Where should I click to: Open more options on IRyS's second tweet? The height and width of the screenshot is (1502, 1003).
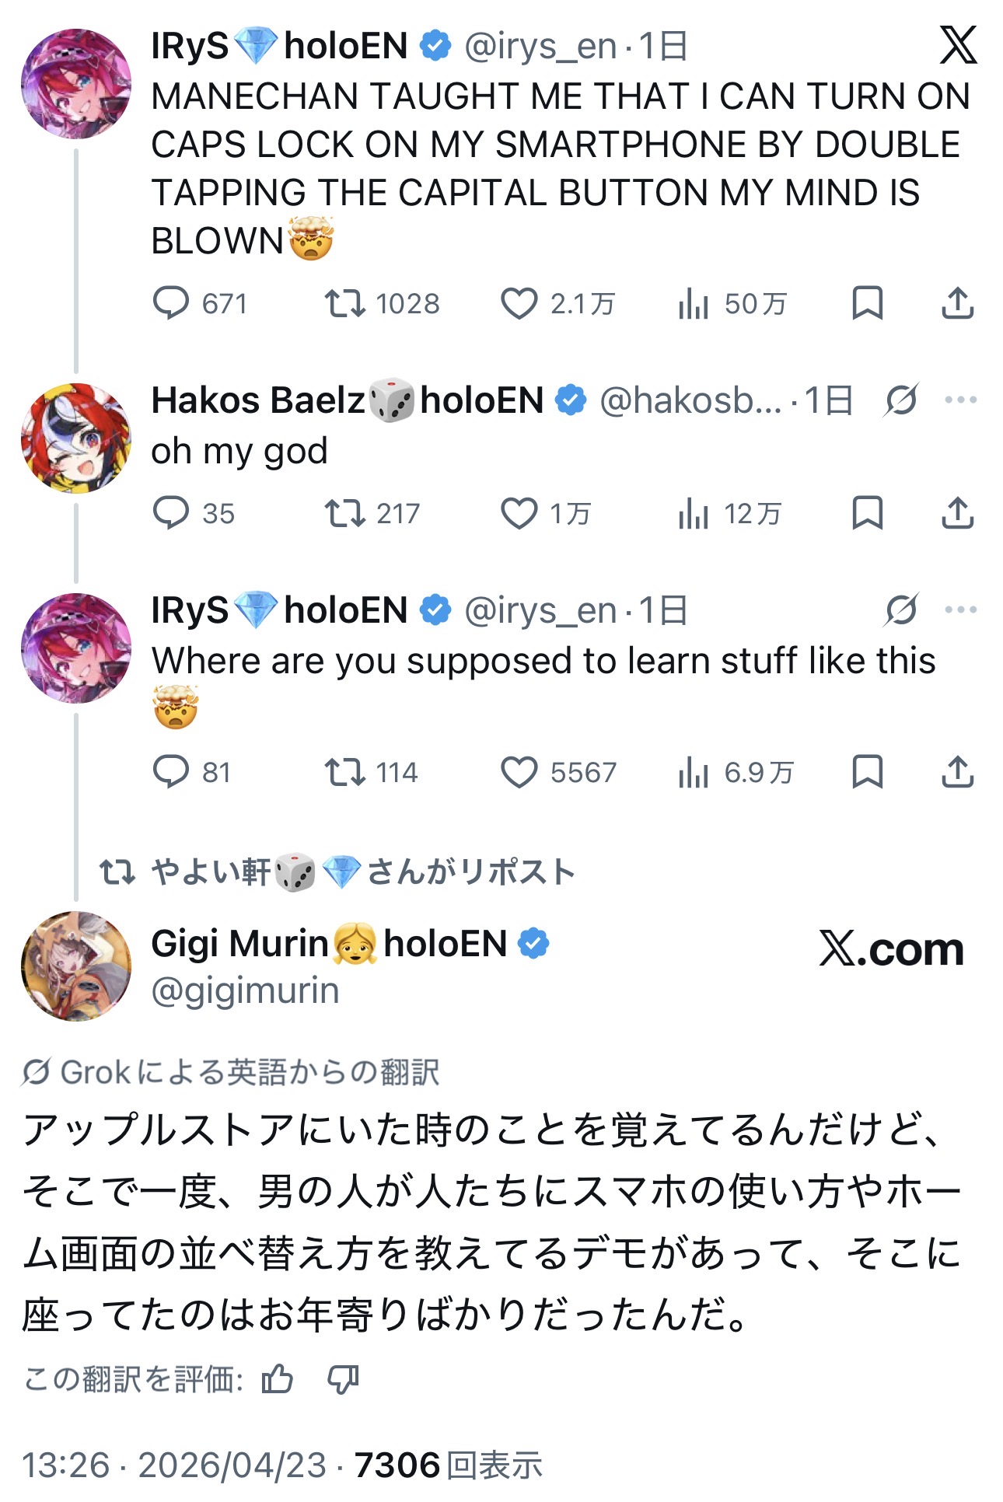(960, 610)
